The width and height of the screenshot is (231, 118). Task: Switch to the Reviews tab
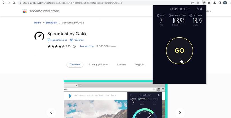pos(122,64)
